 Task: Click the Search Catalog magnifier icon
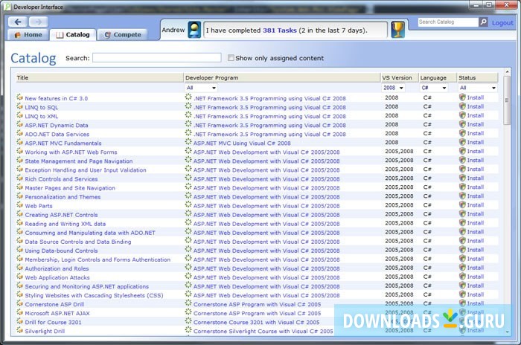pos(483,22)
